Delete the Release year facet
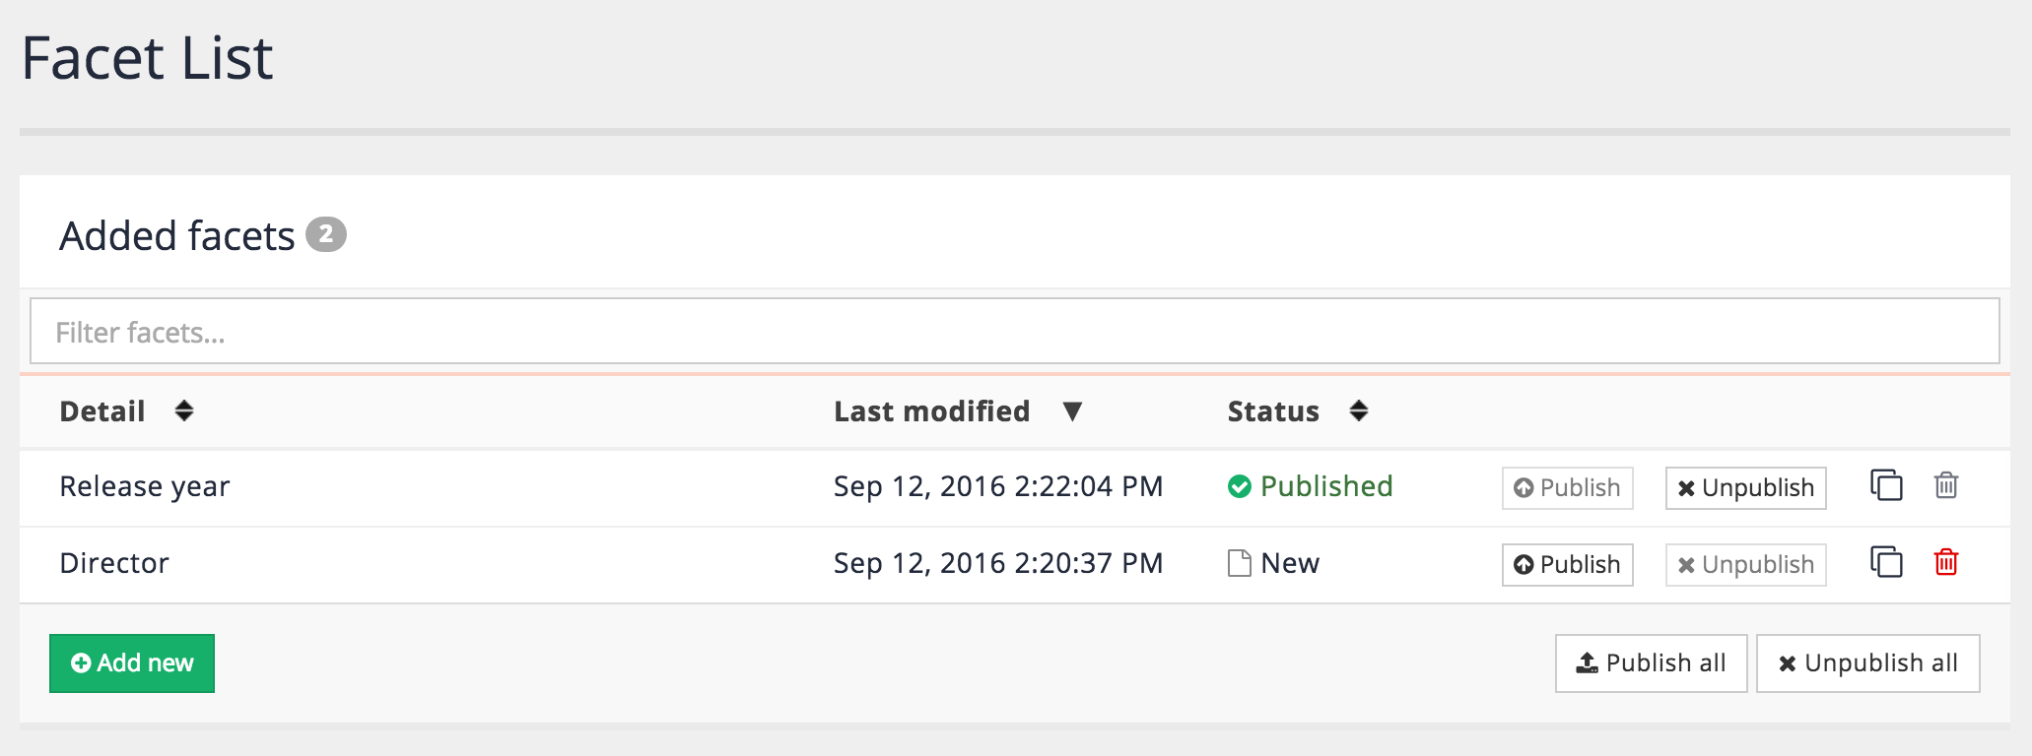The width and height of the screenshot is (2032, 756). pyautogui.click(x=1946, y=486)
